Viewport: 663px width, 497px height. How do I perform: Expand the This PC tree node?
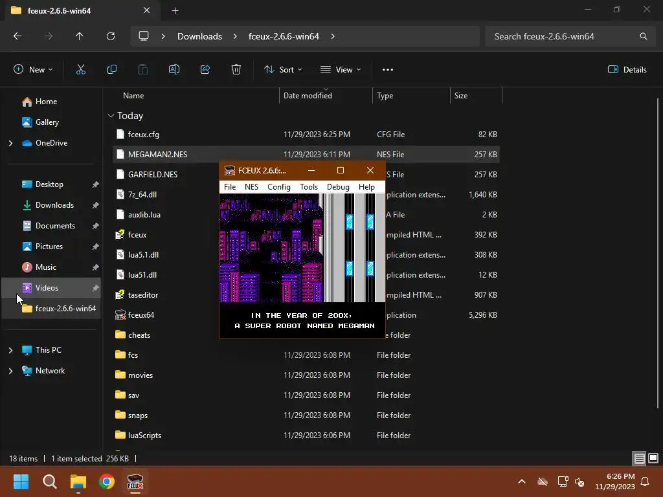pyautogui.click(x=10, y=350)
